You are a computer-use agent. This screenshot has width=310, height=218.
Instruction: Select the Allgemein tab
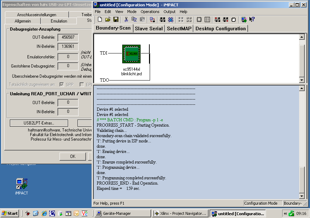pos(23,21)
